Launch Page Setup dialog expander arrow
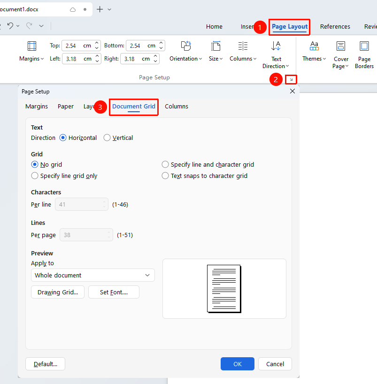 (291, 80)
